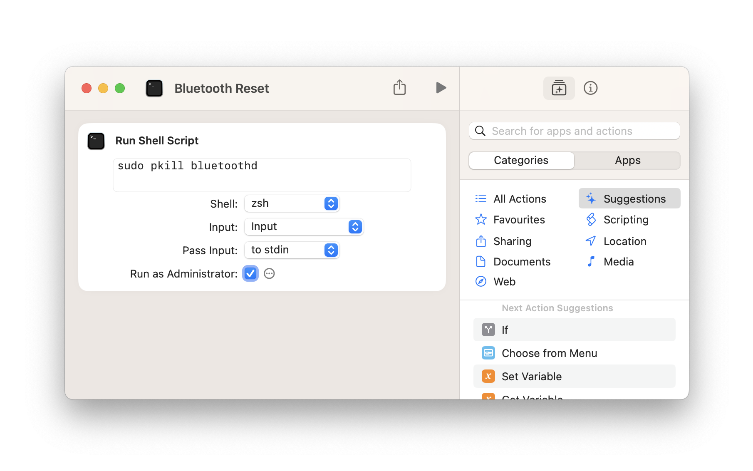Screen dimensions: 753x471
Task: Zoom the window with the green button
Action: click(120, 88)
